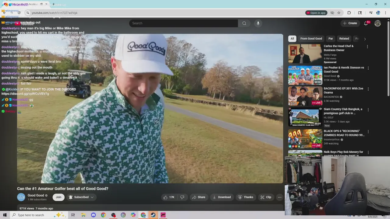Open Discord from the Windows taskbar
Viewport: 390px width, 219px height.
(x=93, y=215)
